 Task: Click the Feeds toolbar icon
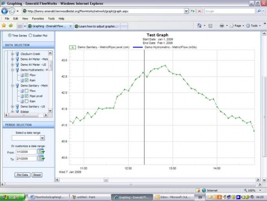click(x=210, y=26)
